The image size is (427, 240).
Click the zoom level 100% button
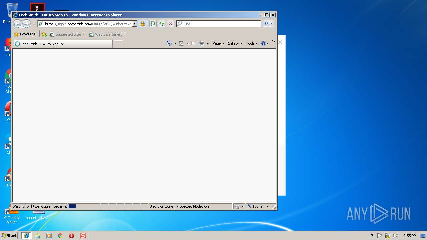pos(255,206)
